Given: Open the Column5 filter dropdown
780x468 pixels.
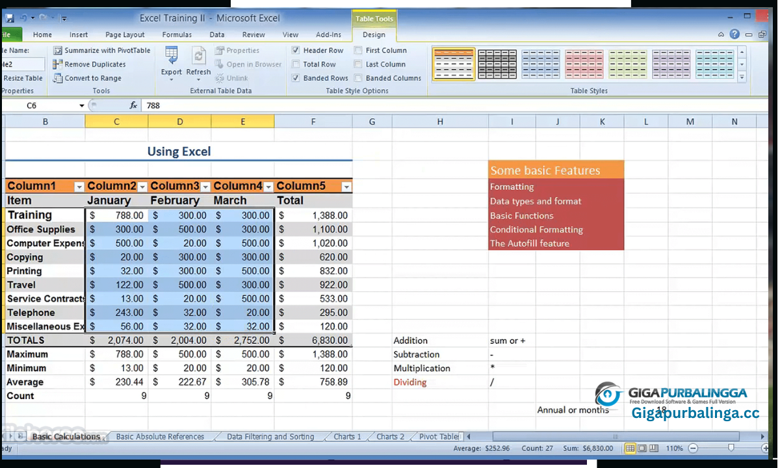Looking at the screenshot, I should (346, 187).
